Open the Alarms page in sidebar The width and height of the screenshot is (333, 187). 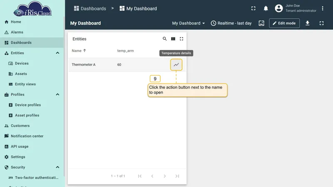[32, 32]
